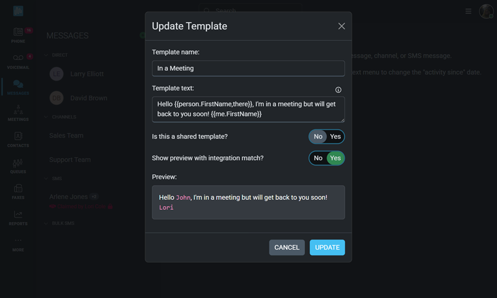Open the Queues sidebar icon

coord(18,163)
